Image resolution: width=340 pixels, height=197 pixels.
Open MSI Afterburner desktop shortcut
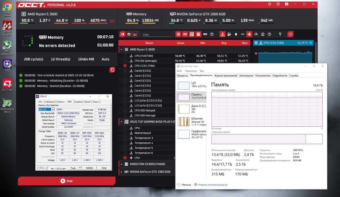(x=7, y=48)
